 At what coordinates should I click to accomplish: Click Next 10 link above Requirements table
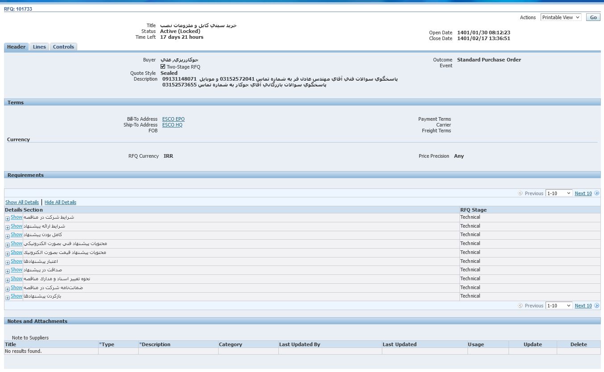[583, 193]
